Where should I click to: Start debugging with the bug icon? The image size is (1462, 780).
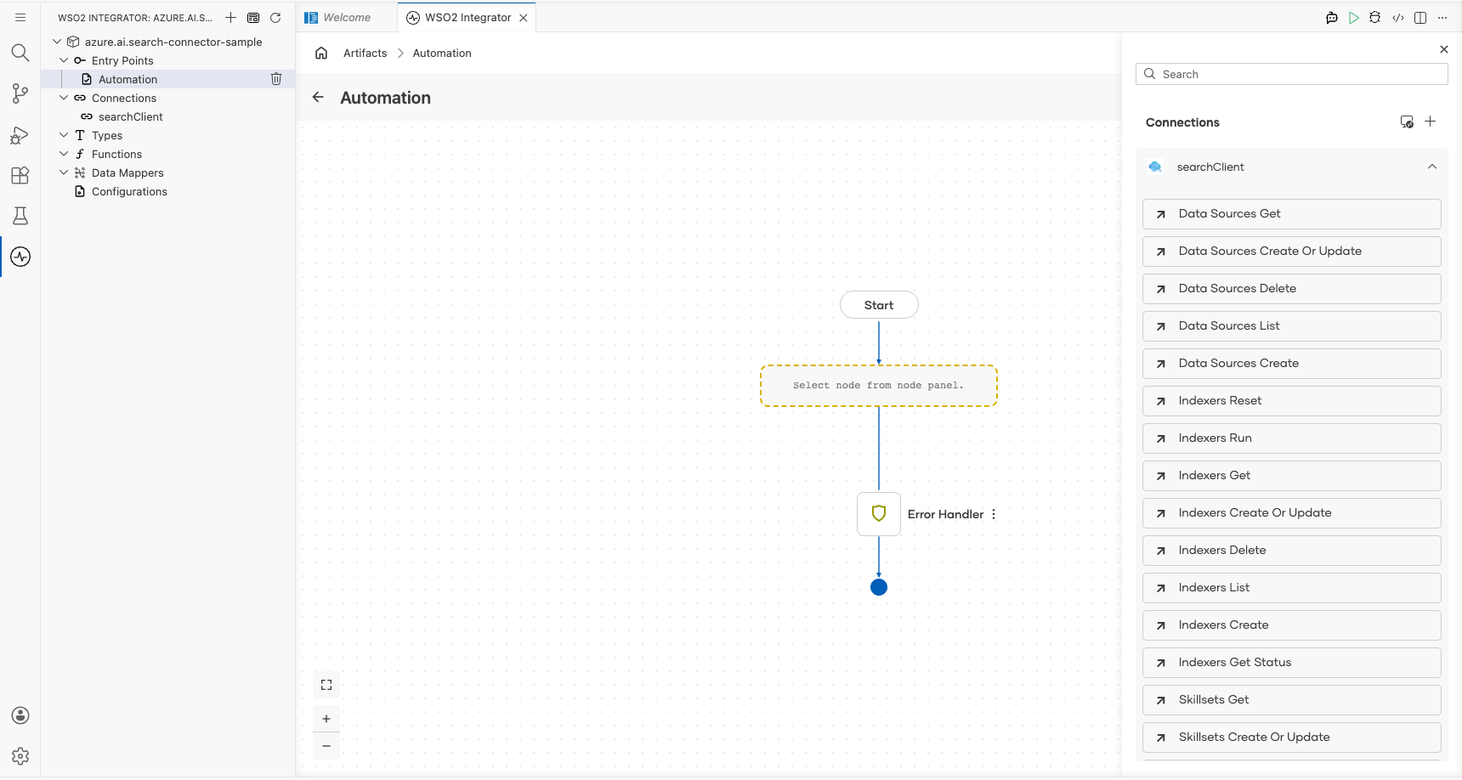[1375, 17]
